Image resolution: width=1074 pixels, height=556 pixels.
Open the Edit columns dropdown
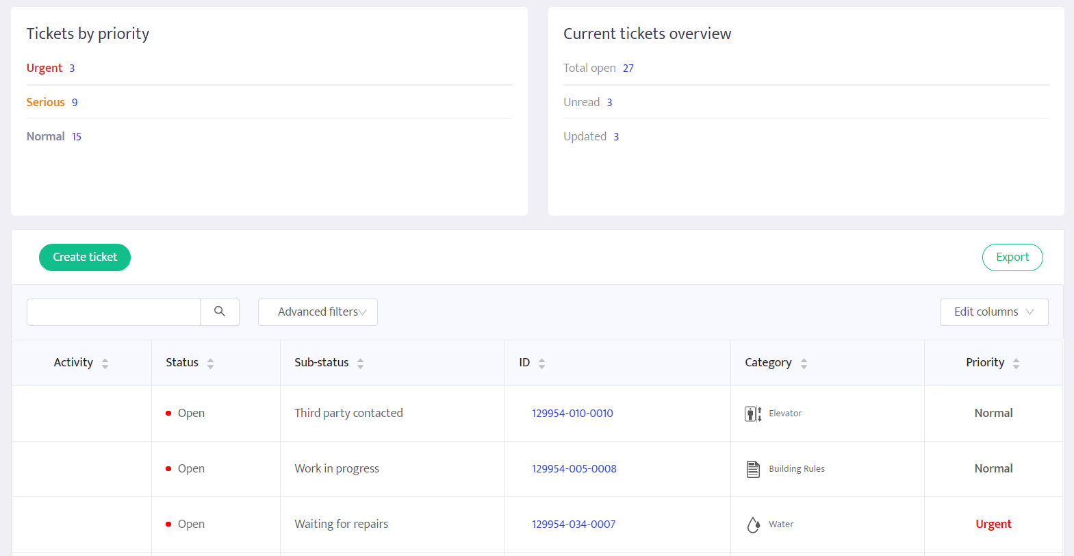[x=994, y=312]
